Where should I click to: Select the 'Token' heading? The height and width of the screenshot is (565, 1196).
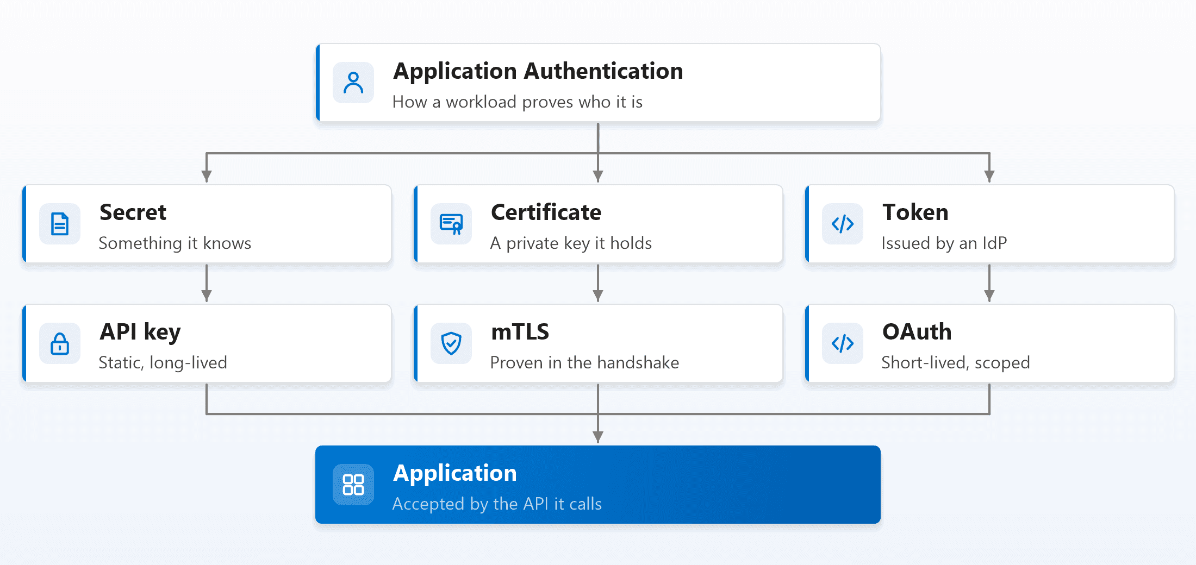point(915,212)
